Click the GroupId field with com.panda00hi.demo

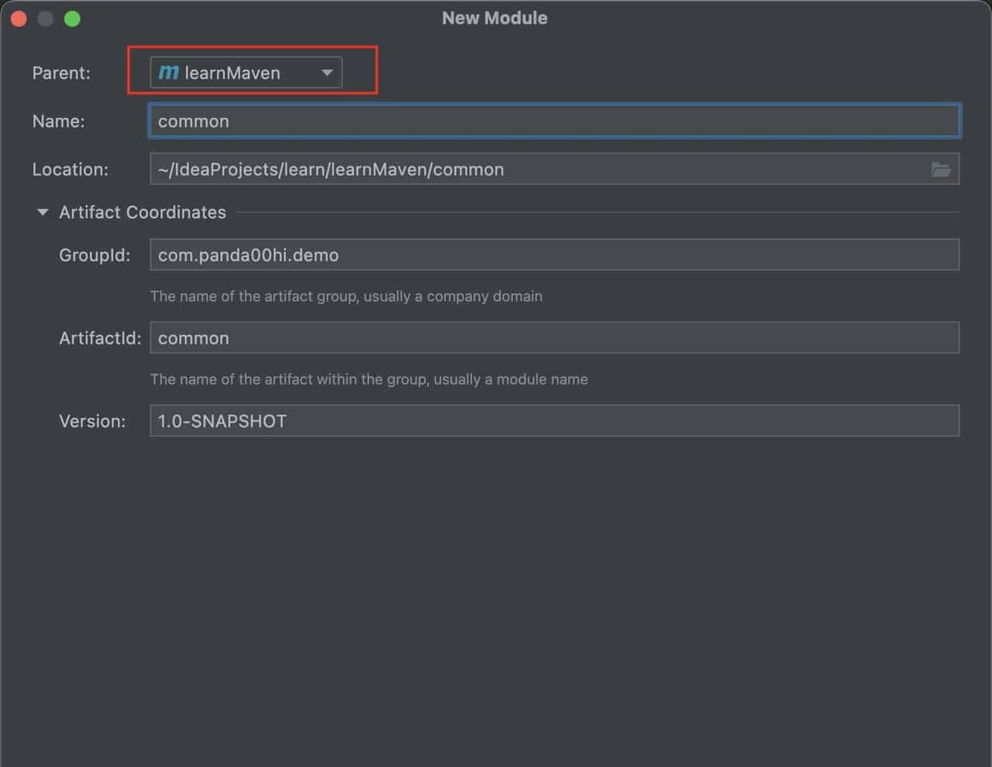[553, 255]
